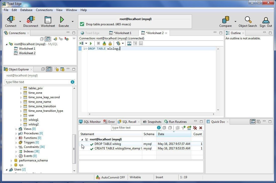Open a new Worksheet from the main toolbar
This screenshot has height=183, width=276.
(48, 22)
